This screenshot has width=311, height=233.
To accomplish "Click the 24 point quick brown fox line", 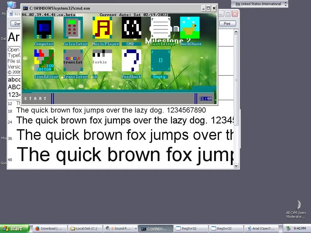I will point(125,120).
